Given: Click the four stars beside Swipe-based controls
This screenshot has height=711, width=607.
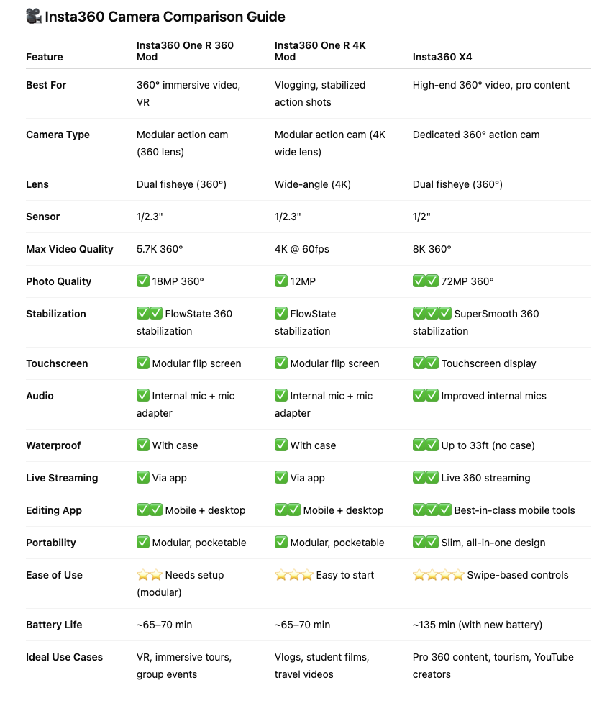Looking at the screenshot, I should coord(439,575).
